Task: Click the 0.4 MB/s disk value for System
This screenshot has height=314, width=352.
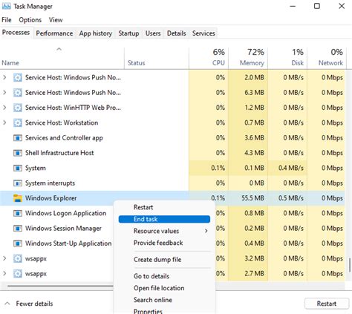Action: tap(291, 168)
